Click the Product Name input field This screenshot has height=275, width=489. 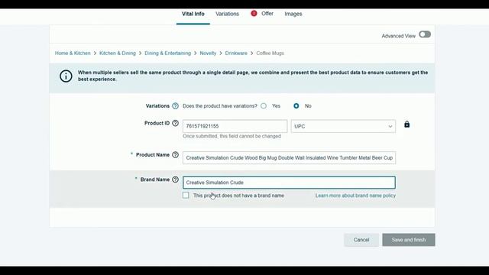point(290,158)
